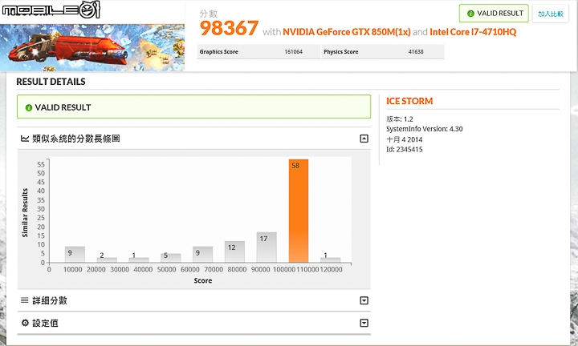Image resolution: width=578 pixels, height=346 pixels.
Task: Click the gray bar labeled 12
Action: pyautogui.click(x=234, y=251)
